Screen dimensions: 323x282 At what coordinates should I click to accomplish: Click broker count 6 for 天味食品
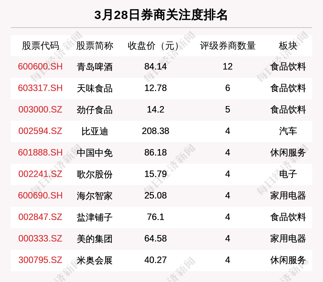coord(228,88)
